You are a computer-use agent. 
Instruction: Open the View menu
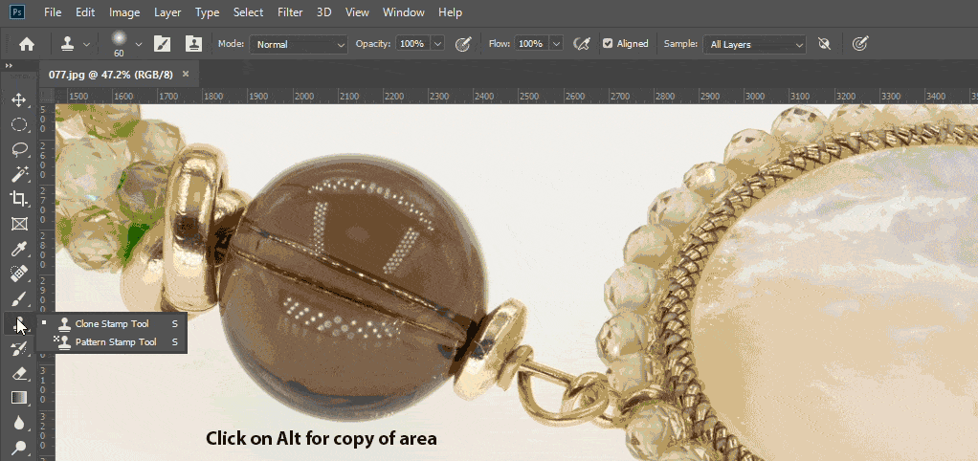pyautogui.click(x=357, y=12)
